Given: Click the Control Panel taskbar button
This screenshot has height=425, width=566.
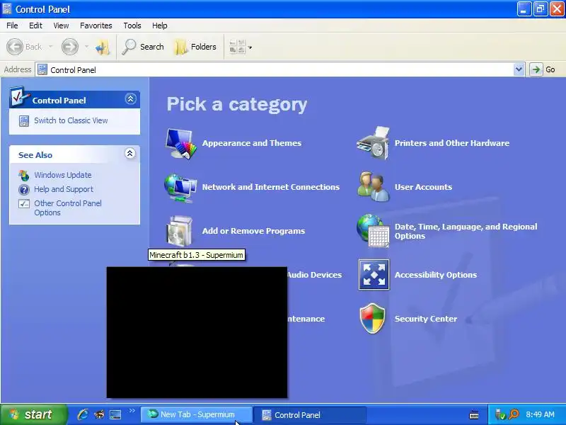Looking at the screenshot, I should click(x=309, y=415).
